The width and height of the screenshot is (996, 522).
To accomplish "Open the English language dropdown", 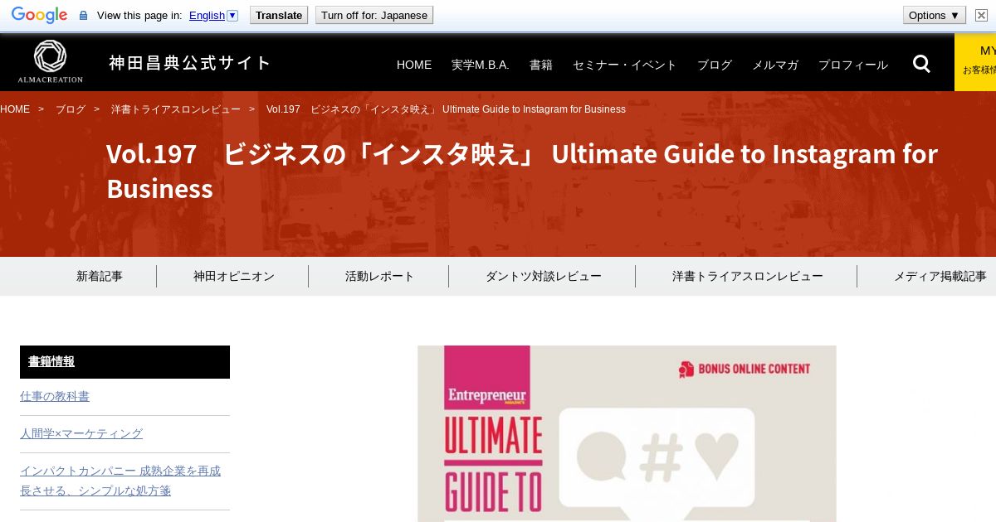I will pyautogui.click(x=213, y=15).
